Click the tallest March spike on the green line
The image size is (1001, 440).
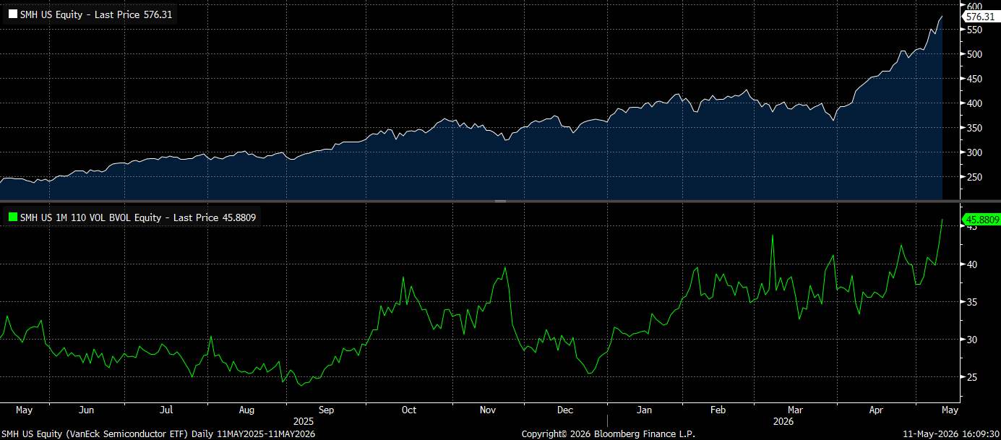point(773,236)
